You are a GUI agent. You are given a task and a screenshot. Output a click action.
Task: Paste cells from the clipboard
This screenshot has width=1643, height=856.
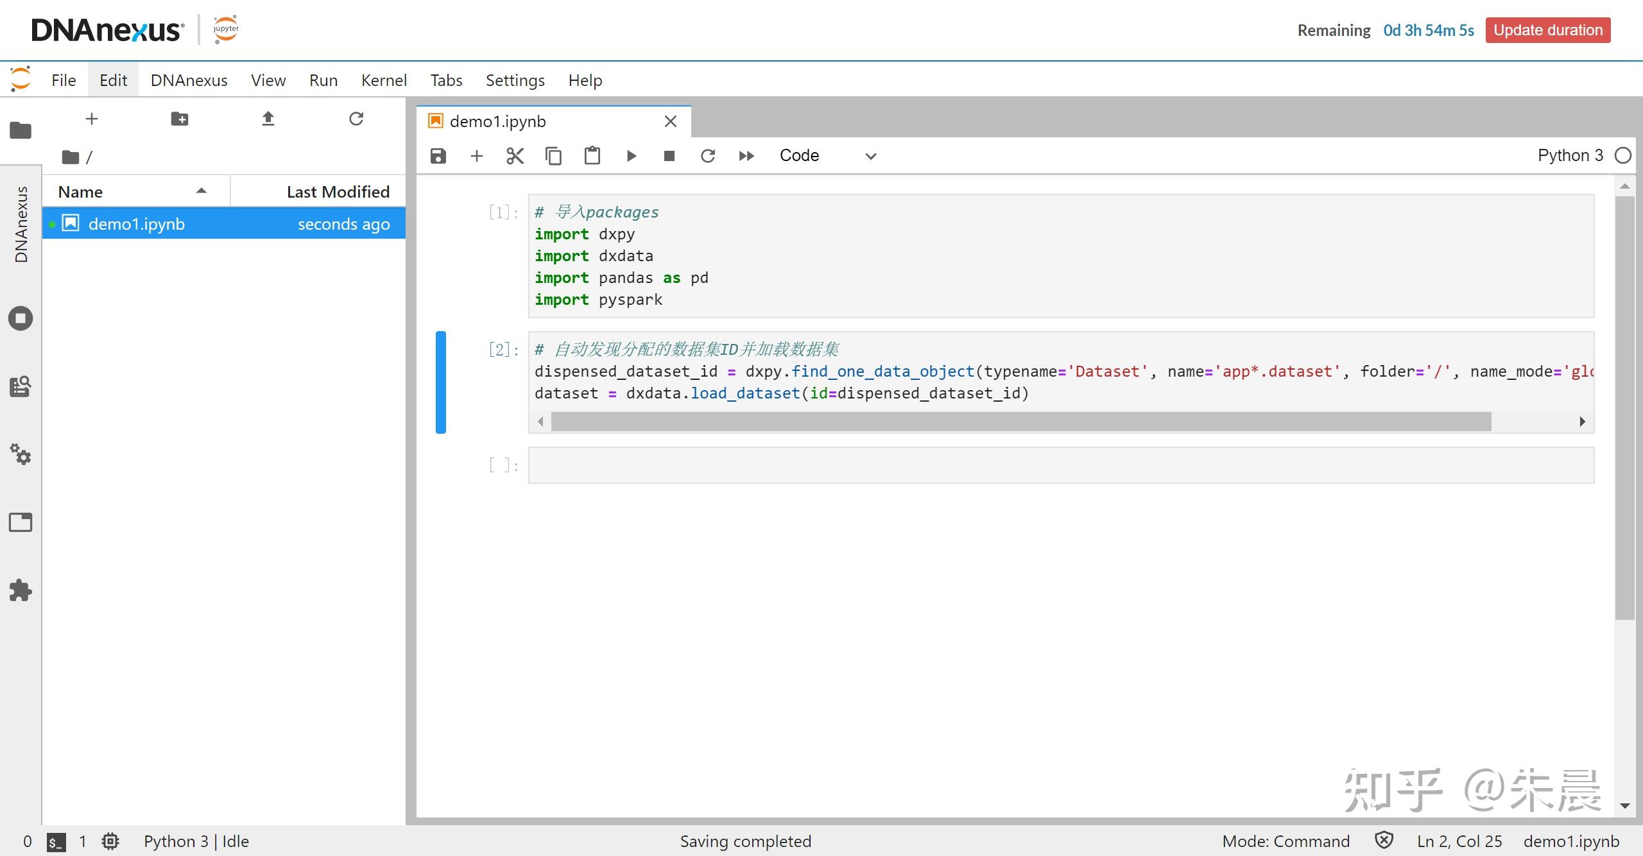pyautogui.click(x=592, y=156)
